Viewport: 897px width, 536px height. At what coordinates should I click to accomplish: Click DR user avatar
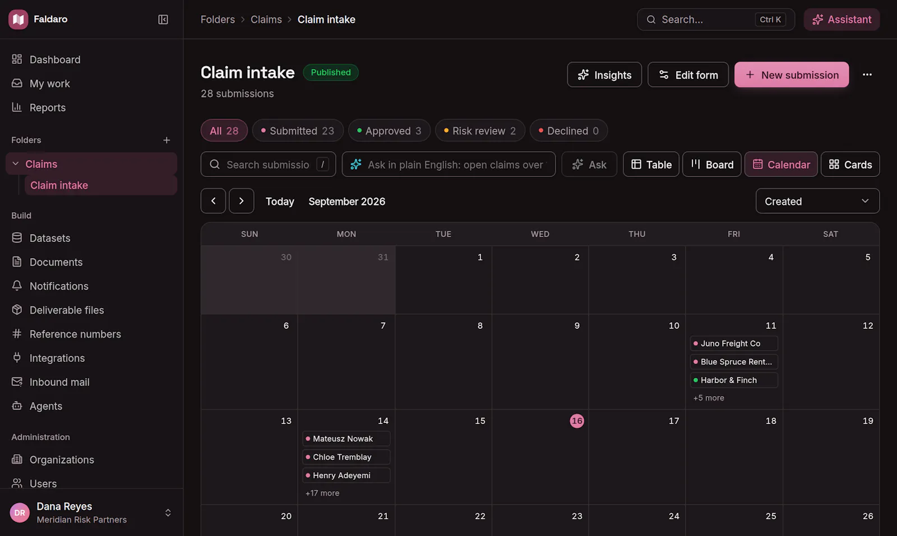click(x=20, y=512)
